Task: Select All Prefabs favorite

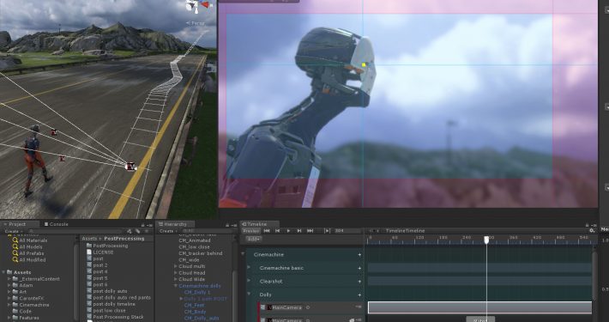Action: 33,253
